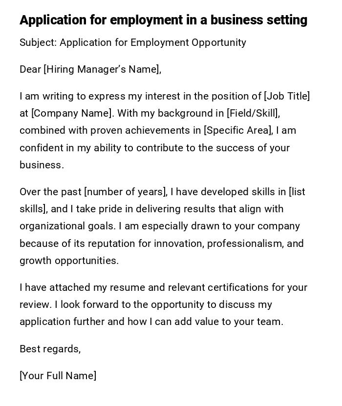Click the [Job Title] placeholder

click(x=287, y=96)
